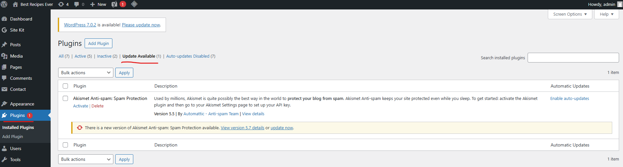Click the Pages icon in sidebar

click(x=4, y=67)
